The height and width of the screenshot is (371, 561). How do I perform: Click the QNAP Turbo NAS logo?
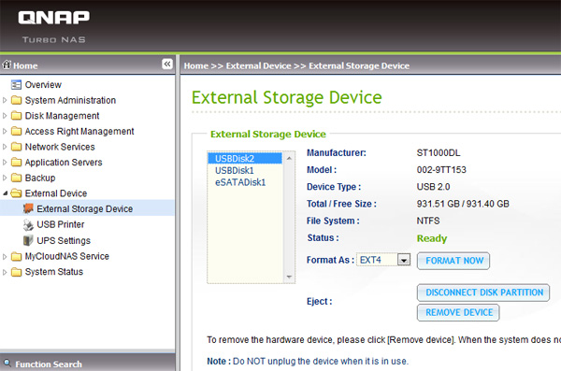tap(53, 26)
